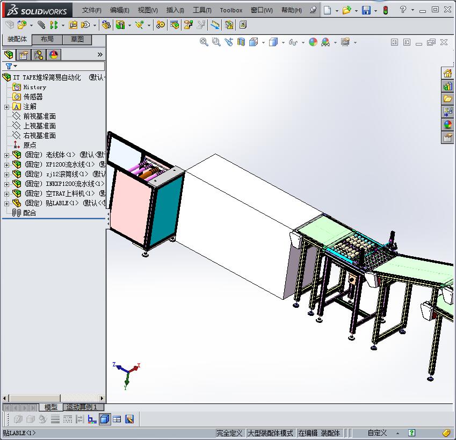Expand manager tabs with double chevron
The image size is (456, 440).
click(x=100, y=55)
